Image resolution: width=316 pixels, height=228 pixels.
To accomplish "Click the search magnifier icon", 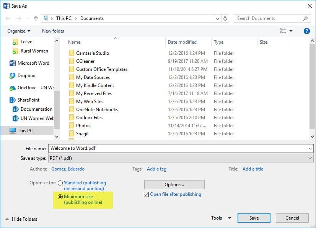I will click(305, 18).
